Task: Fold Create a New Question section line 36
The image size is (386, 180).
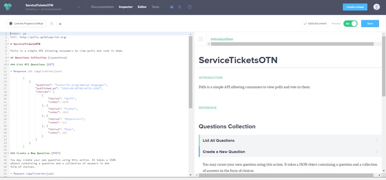Action: [8, 153]
